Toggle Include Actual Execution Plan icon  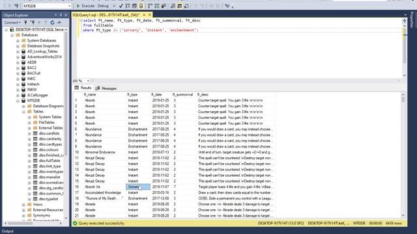pos(151,6)
